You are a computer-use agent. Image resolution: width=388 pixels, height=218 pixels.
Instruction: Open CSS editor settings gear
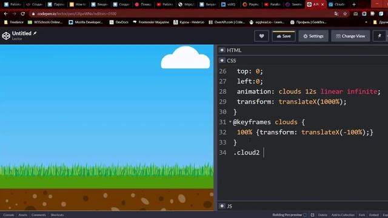tap(222, 61)
